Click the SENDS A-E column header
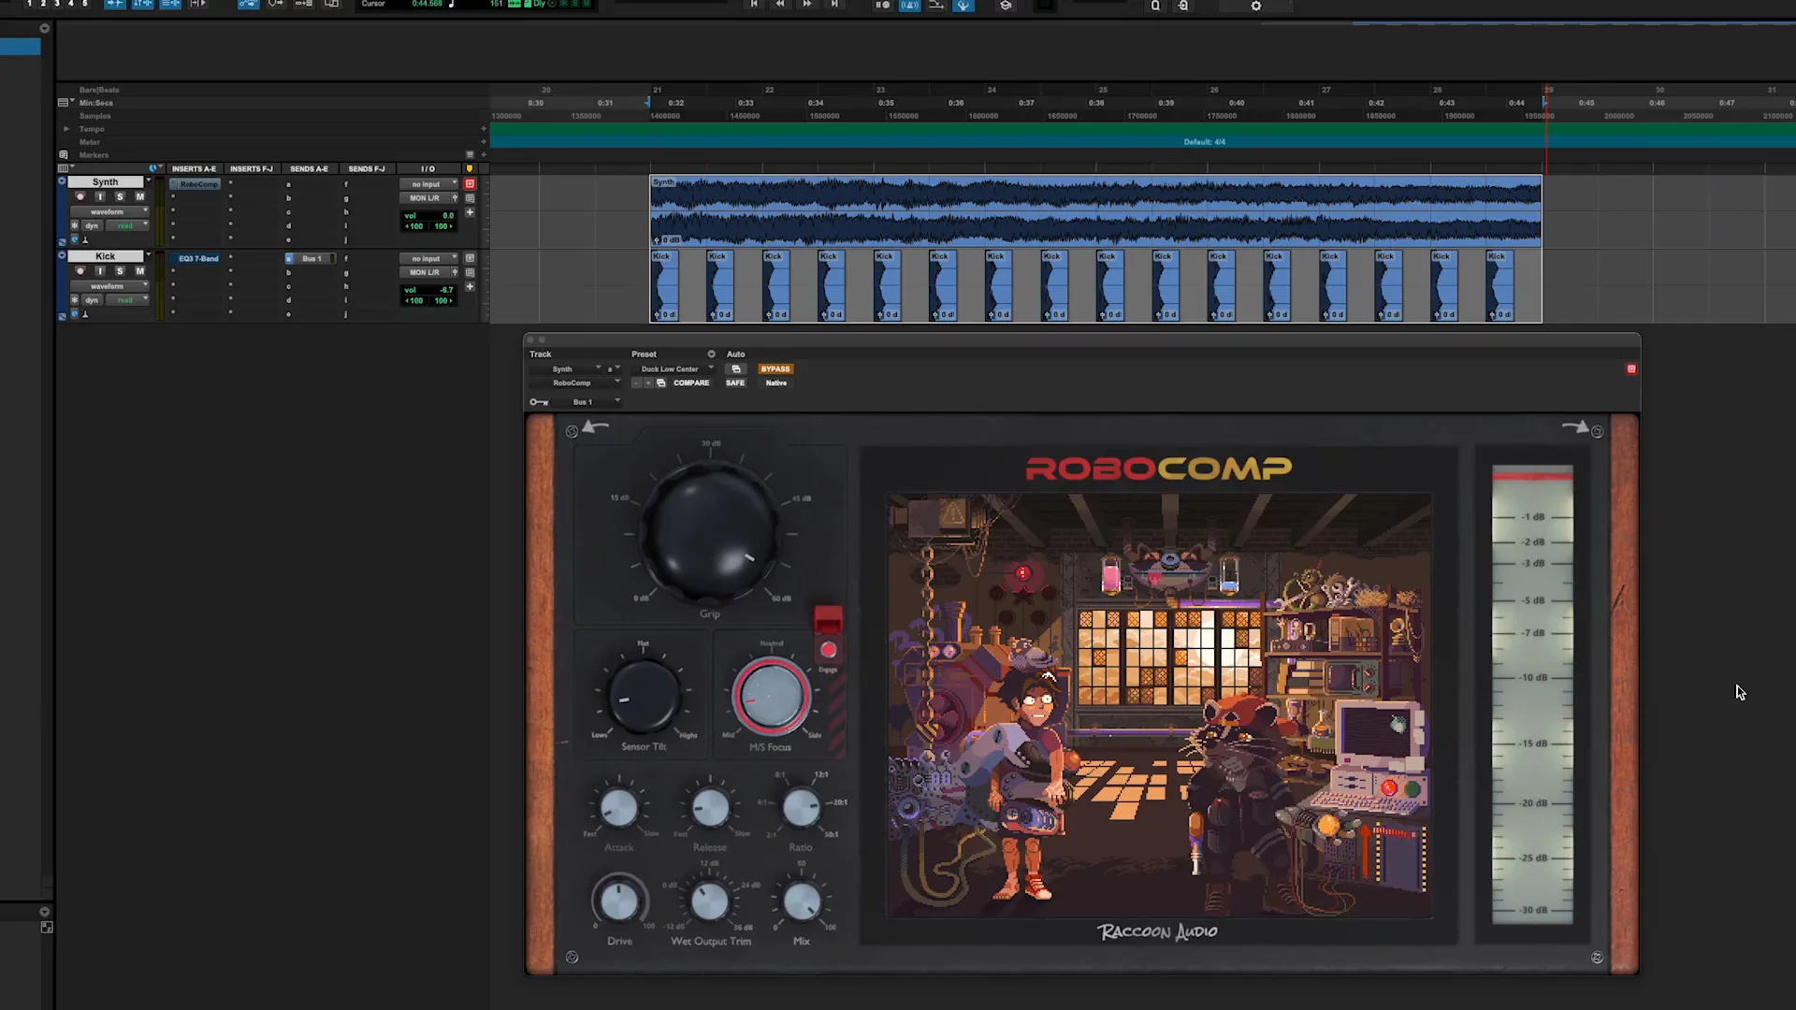 [309, 169]
